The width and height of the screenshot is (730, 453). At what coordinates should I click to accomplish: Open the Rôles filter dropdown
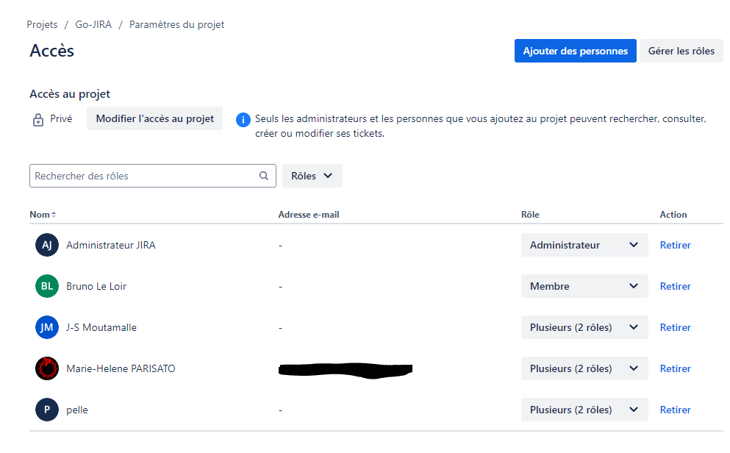coord(312,176)
